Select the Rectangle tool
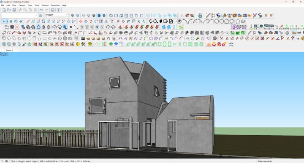This screenshot has height=163, width=304. pyautogui.click(x=38, y=21)
